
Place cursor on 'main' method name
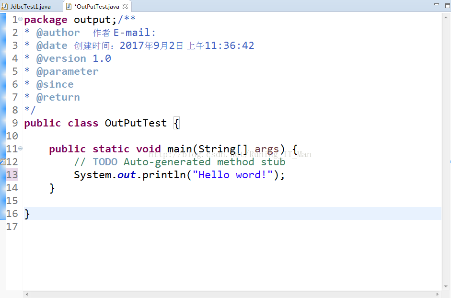coord(179,149)
